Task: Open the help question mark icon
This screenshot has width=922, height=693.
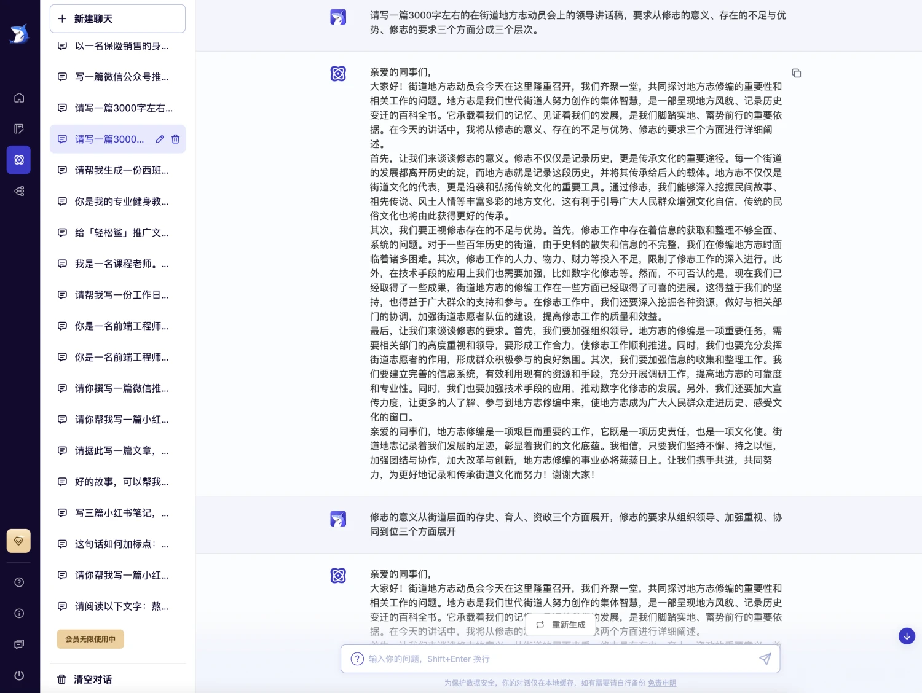Action: (19, 582)
